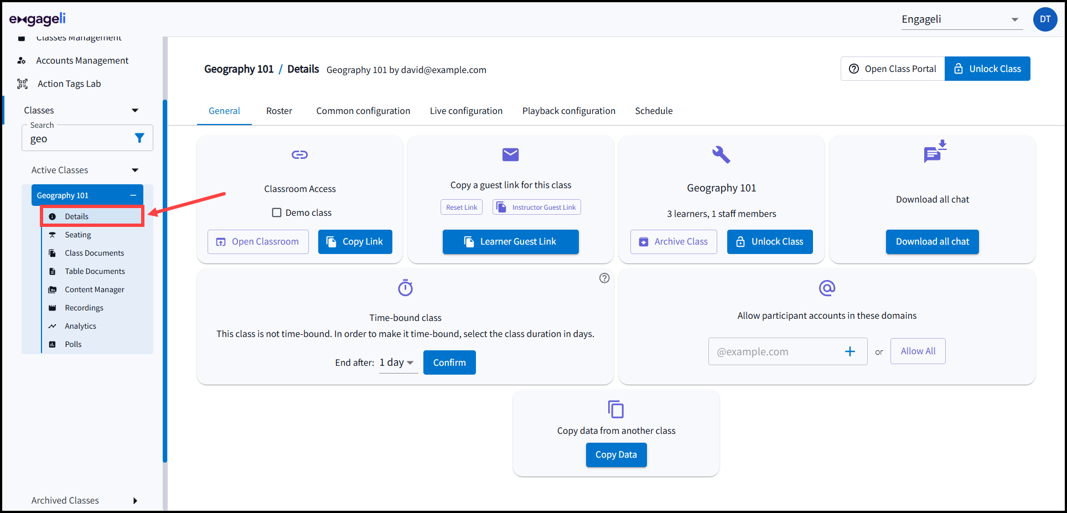Click the search filter funnel icon

(139, 138)
